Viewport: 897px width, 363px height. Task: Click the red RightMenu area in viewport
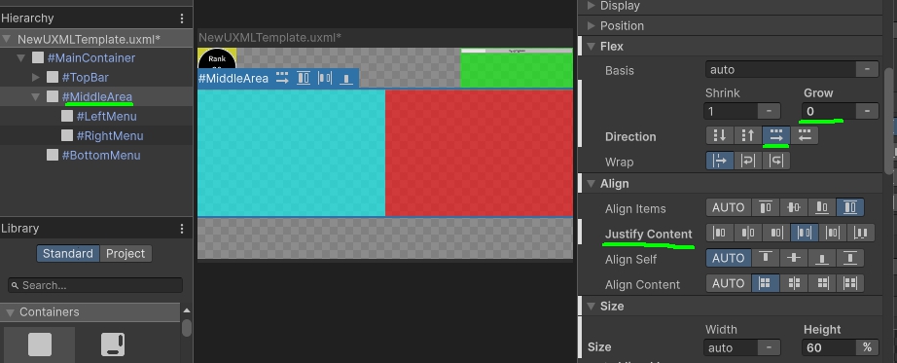(479, 153)
